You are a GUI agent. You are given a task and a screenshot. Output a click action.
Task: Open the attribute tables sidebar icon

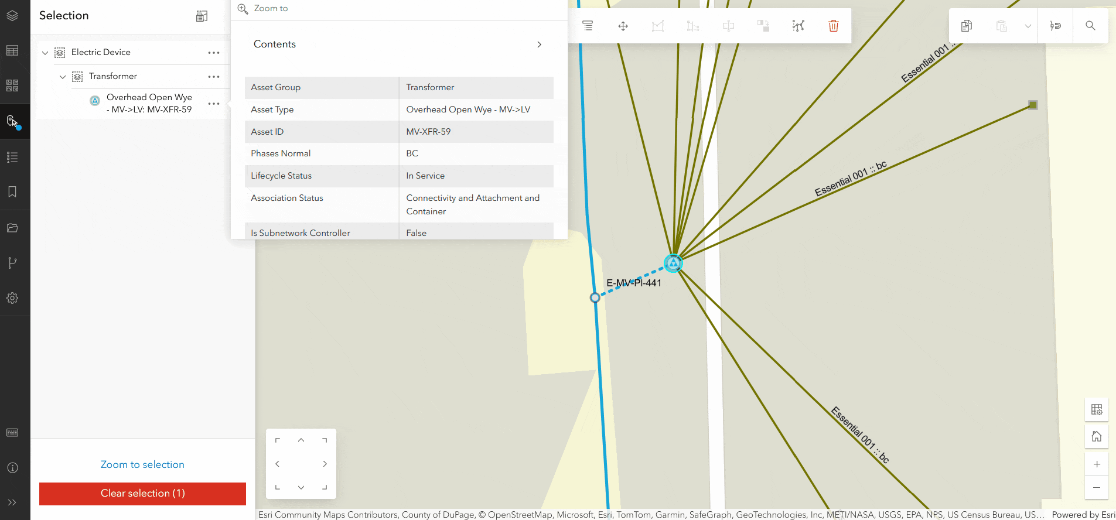[12, 51]
